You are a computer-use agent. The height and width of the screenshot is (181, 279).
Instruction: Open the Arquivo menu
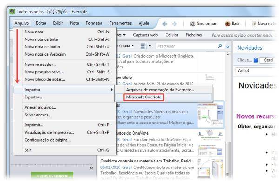pos(22,23)
